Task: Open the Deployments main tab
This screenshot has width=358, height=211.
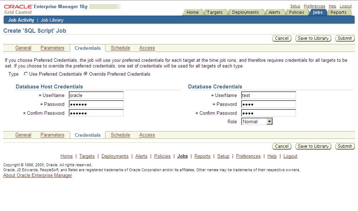Action: coord(245,12)
